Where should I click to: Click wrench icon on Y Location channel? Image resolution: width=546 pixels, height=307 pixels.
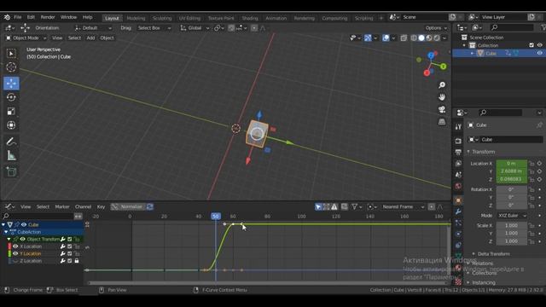pyautogui.click(x=62, y=253)
